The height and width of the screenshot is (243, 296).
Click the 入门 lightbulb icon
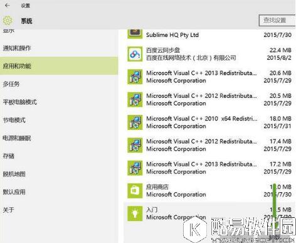point(135,213)
